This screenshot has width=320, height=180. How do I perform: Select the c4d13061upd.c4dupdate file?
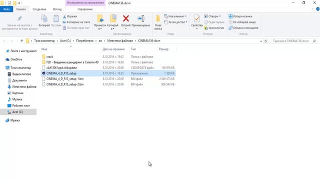108,68
